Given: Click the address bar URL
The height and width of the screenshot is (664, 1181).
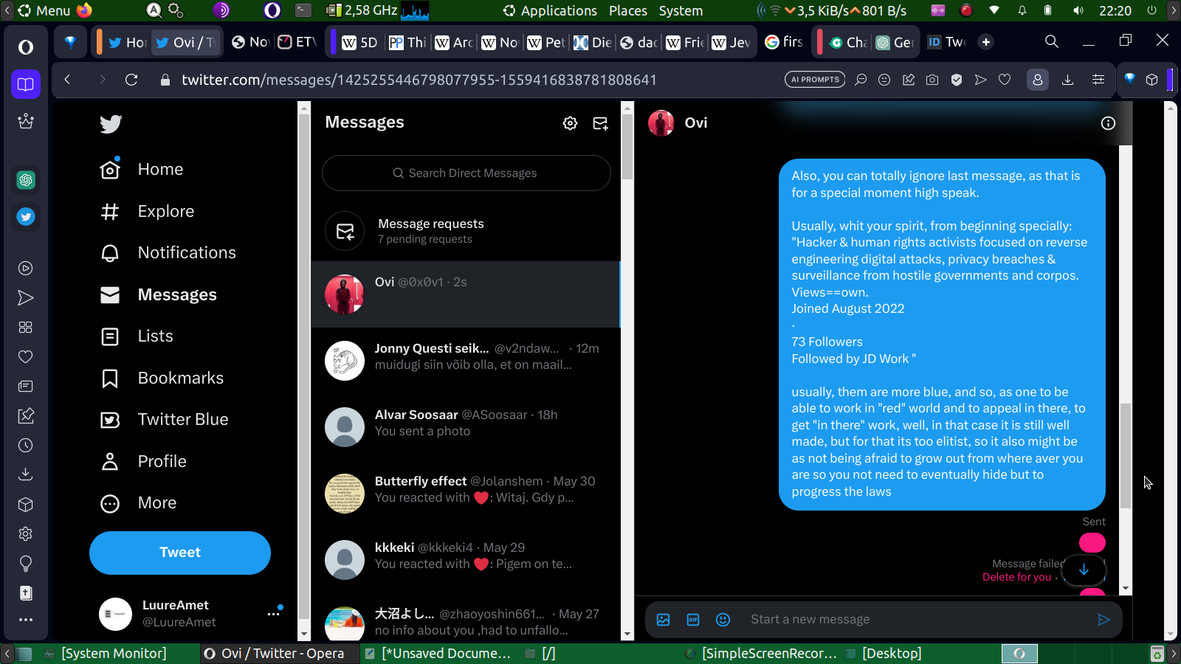Looking at the screenshot, I should [419, 80].
